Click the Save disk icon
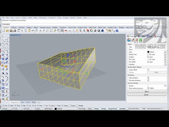The image size is (169, 127). pyautogui.click(x=11, y=31)
